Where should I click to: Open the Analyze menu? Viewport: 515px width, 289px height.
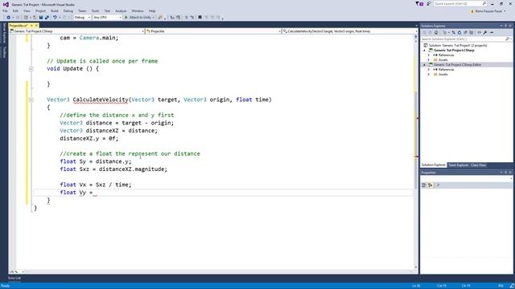coord(121,10)
